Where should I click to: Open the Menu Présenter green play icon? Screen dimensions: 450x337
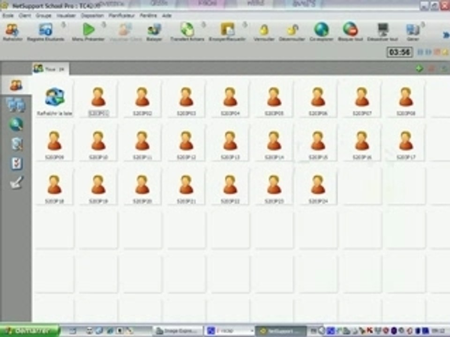pyautogui.click(x=88, y=32)
